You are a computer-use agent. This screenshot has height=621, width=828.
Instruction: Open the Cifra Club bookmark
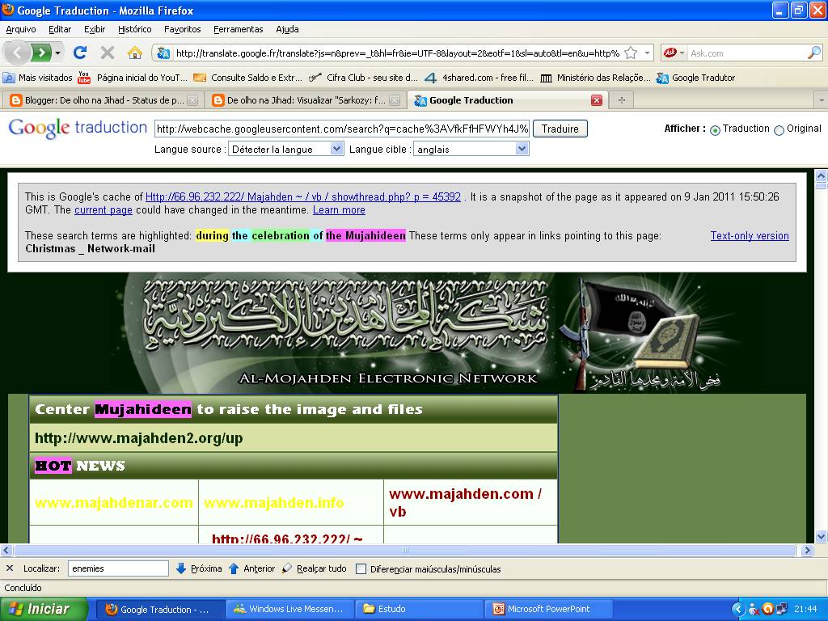[363, 78]
